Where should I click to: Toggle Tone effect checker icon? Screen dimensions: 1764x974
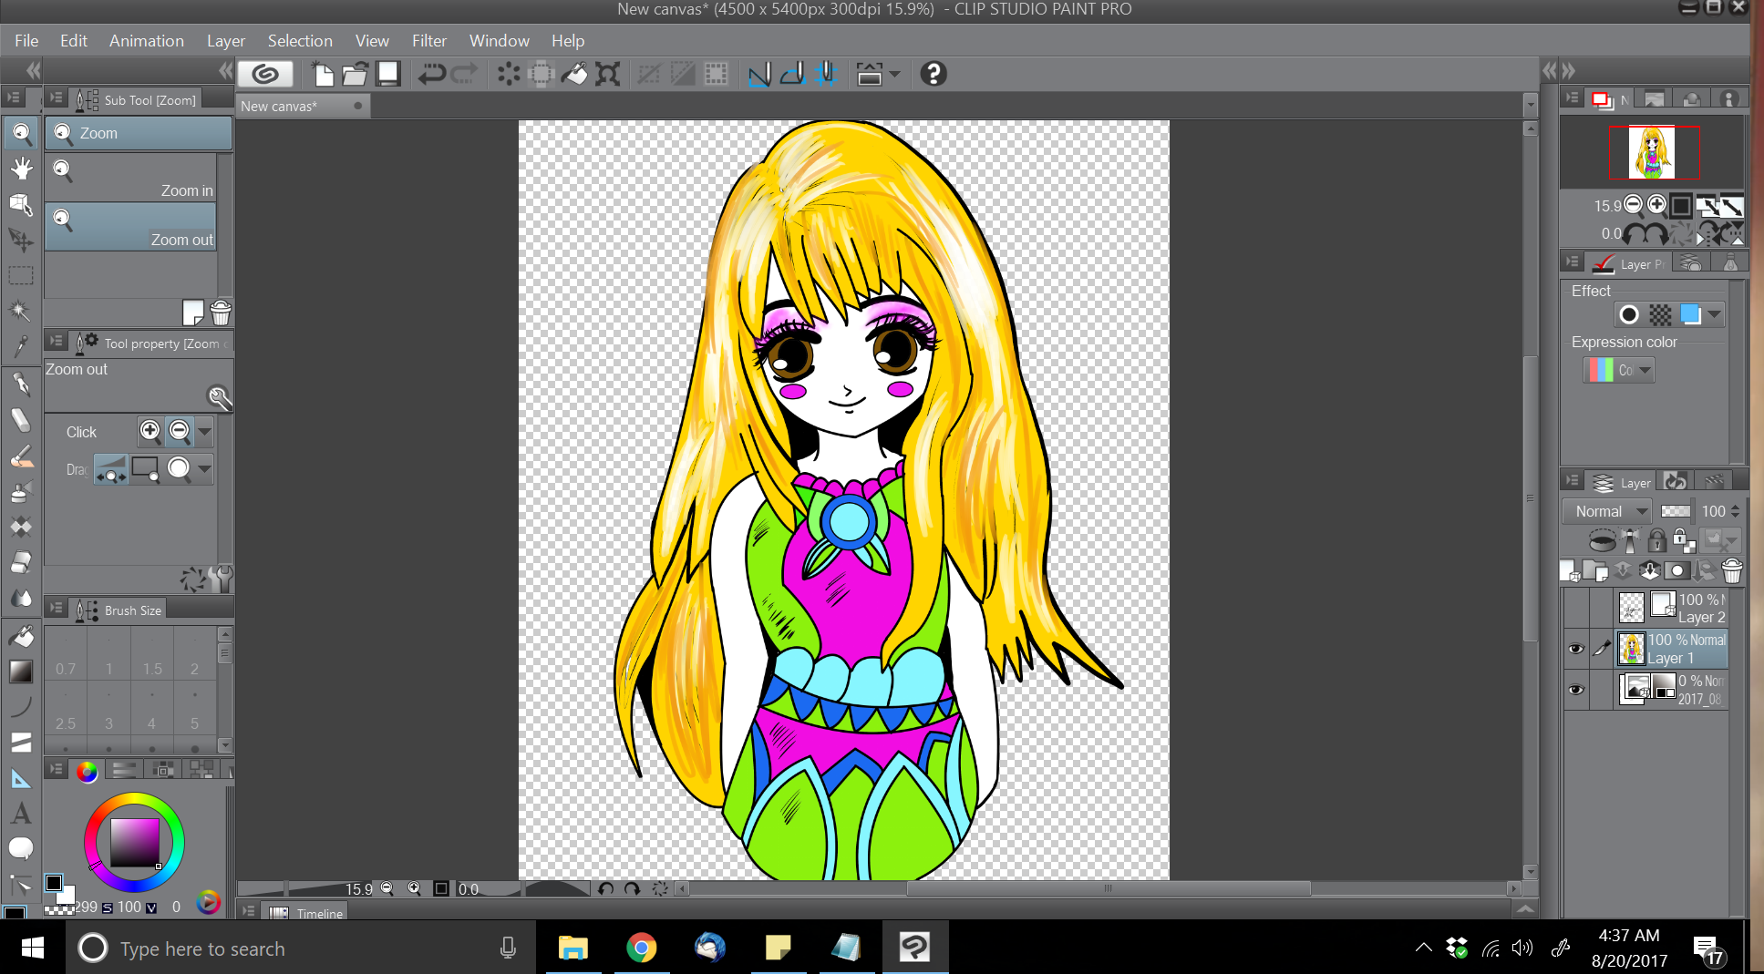1660,315
